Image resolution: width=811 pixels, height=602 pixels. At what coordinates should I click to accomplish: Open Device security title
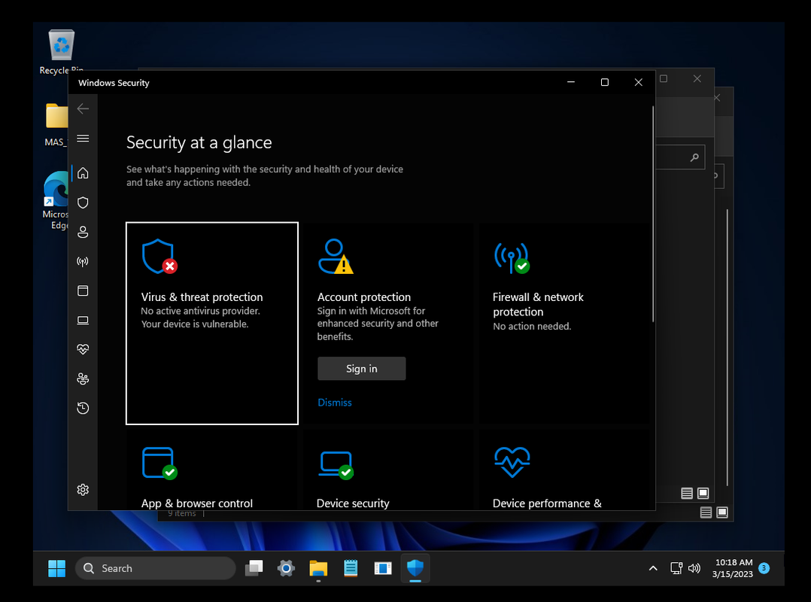(353, 503)
